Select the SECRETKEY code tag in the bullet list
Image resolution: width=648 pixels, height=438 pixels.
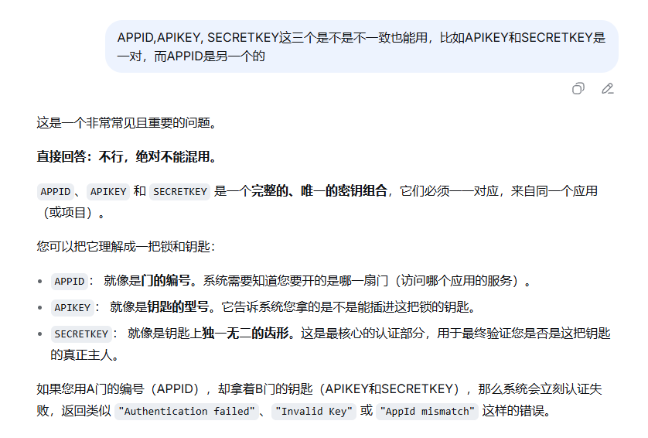[81, 334]
